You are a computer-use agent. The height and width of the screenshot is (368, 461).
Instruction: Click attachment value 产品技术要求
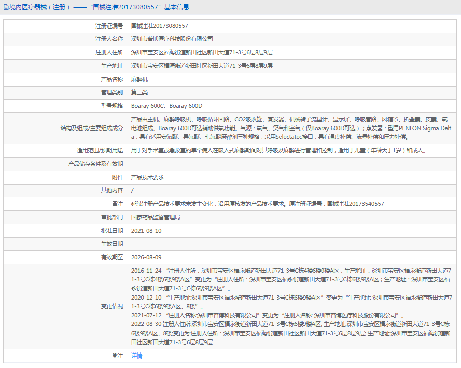(148, 177)
